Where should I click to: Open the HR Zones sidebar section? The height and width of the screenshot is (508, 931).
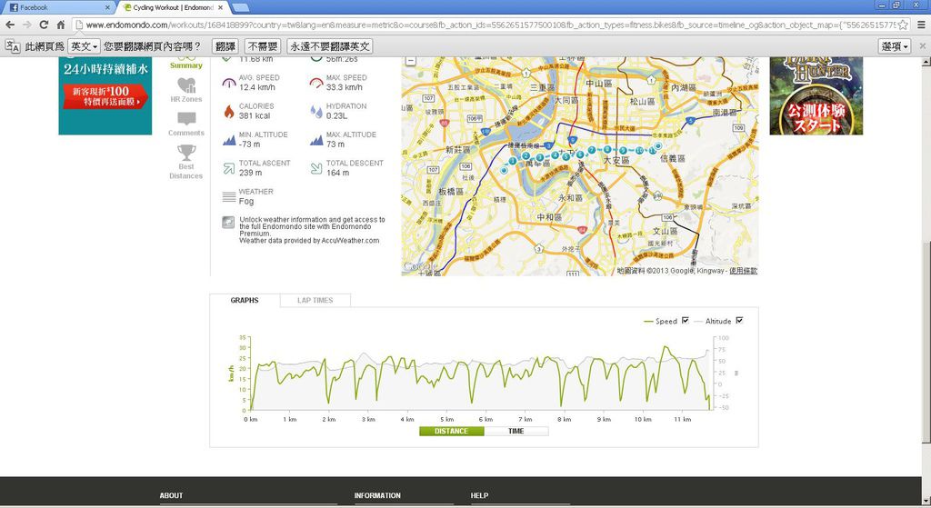(x=185, y=90)
